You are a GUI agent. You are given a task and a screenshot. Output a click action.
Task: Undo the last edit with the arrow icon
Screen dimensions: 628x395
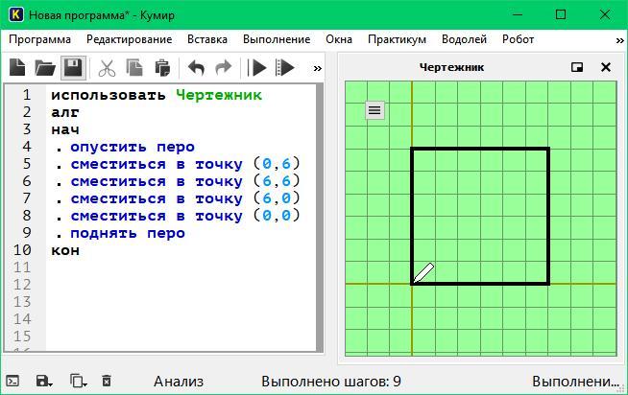196,67
